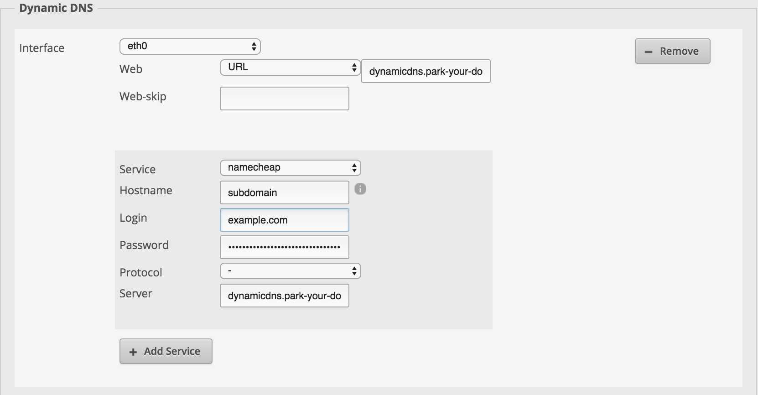Click the stepper arrows on Interface selector
This screenshot has width=758, height=395.
tap(254, 46)
